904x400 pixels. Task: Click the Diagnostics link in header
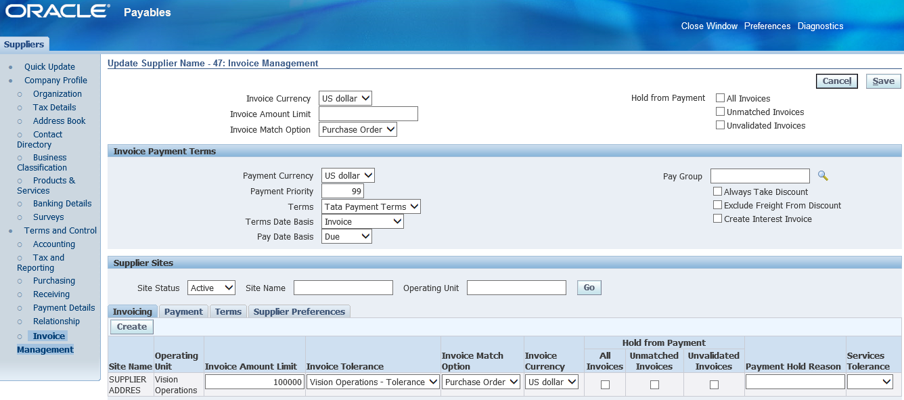820,26
